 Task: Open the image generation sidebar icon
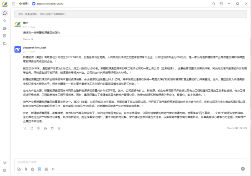5,28
